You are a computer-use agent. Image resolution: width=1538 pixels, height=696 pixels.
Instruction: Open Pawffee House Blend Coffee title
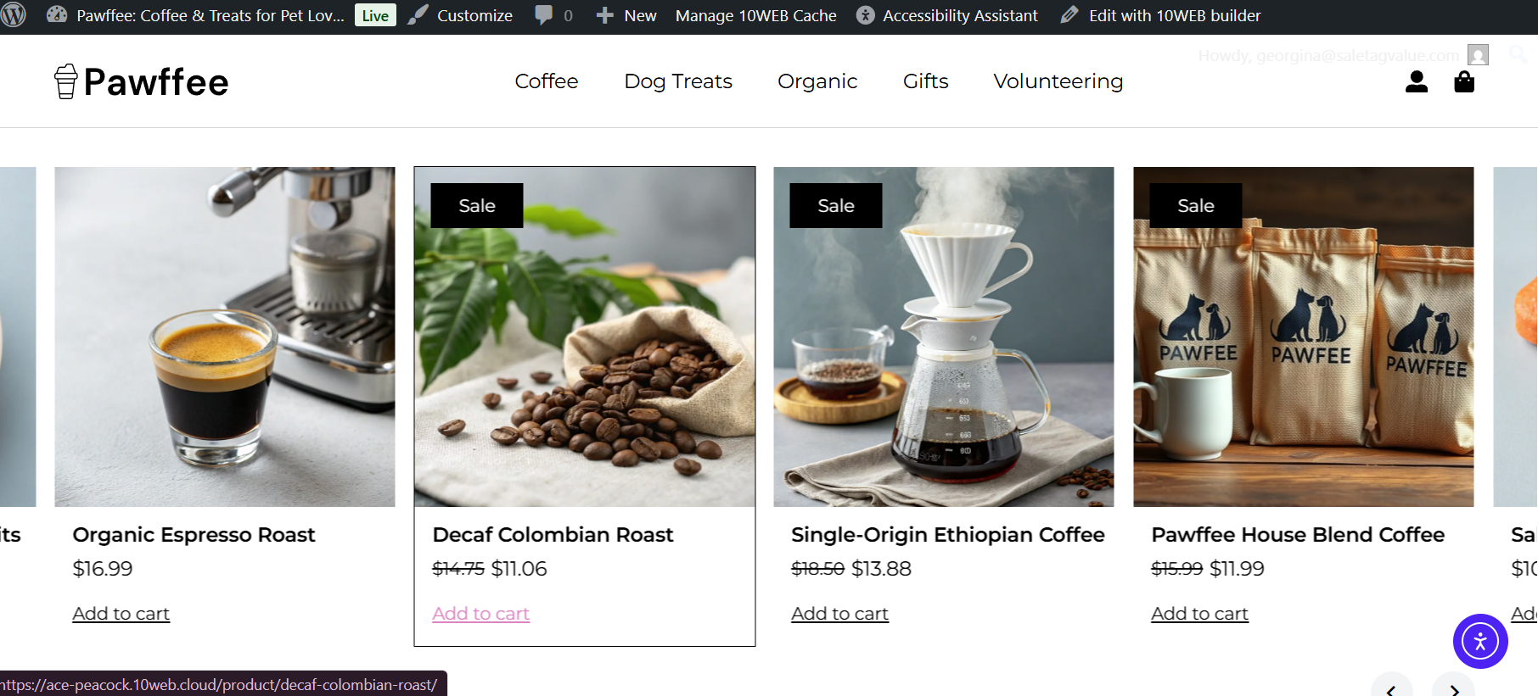tap(1298, 535)
